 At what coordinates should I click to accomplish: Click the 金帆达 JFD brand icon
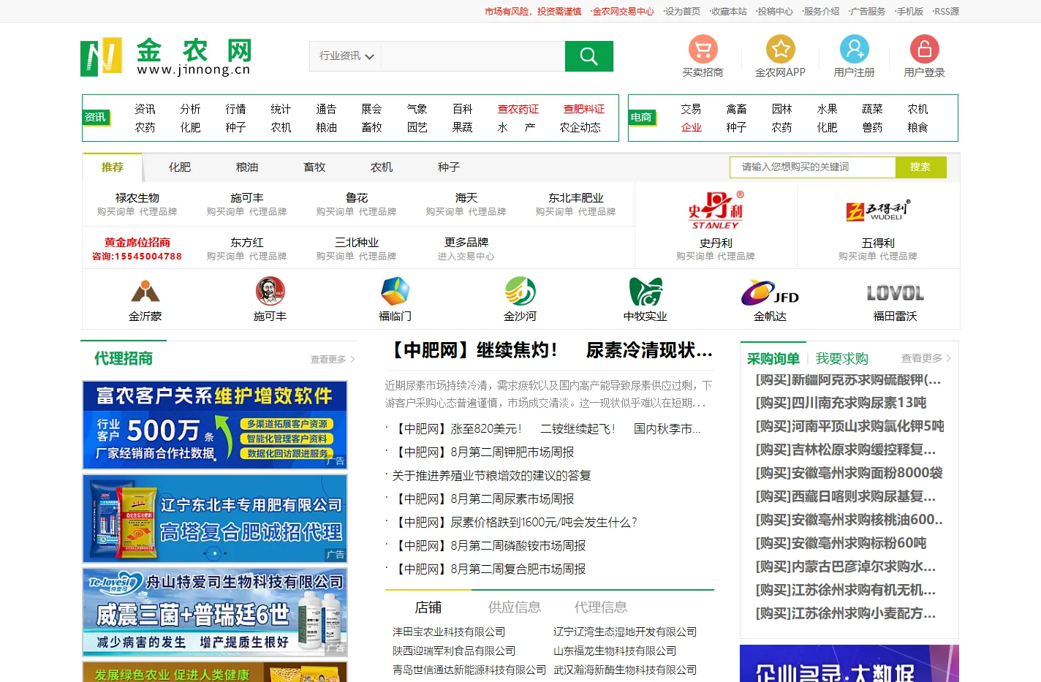pos(770,292)
